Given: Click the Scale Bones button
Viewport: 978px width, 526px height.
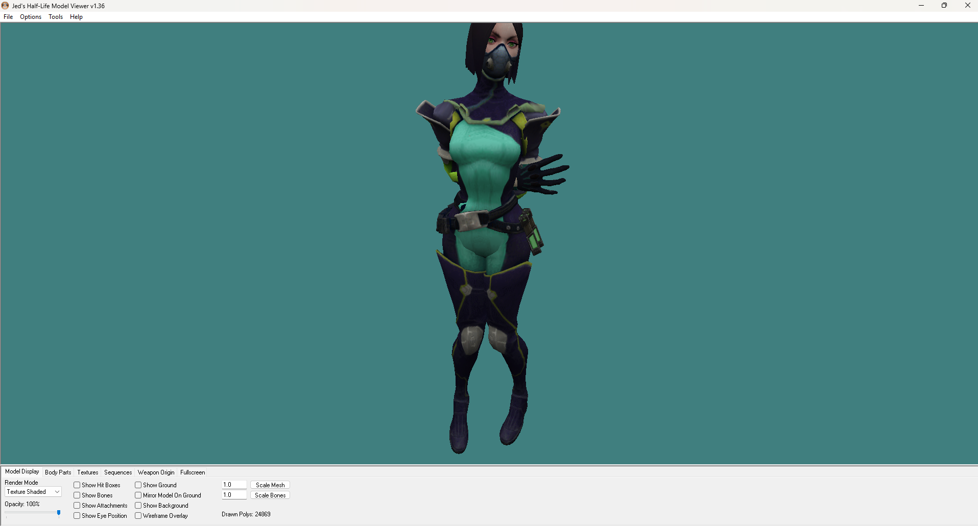Looking at the screenshot, I should click(270, 495).
